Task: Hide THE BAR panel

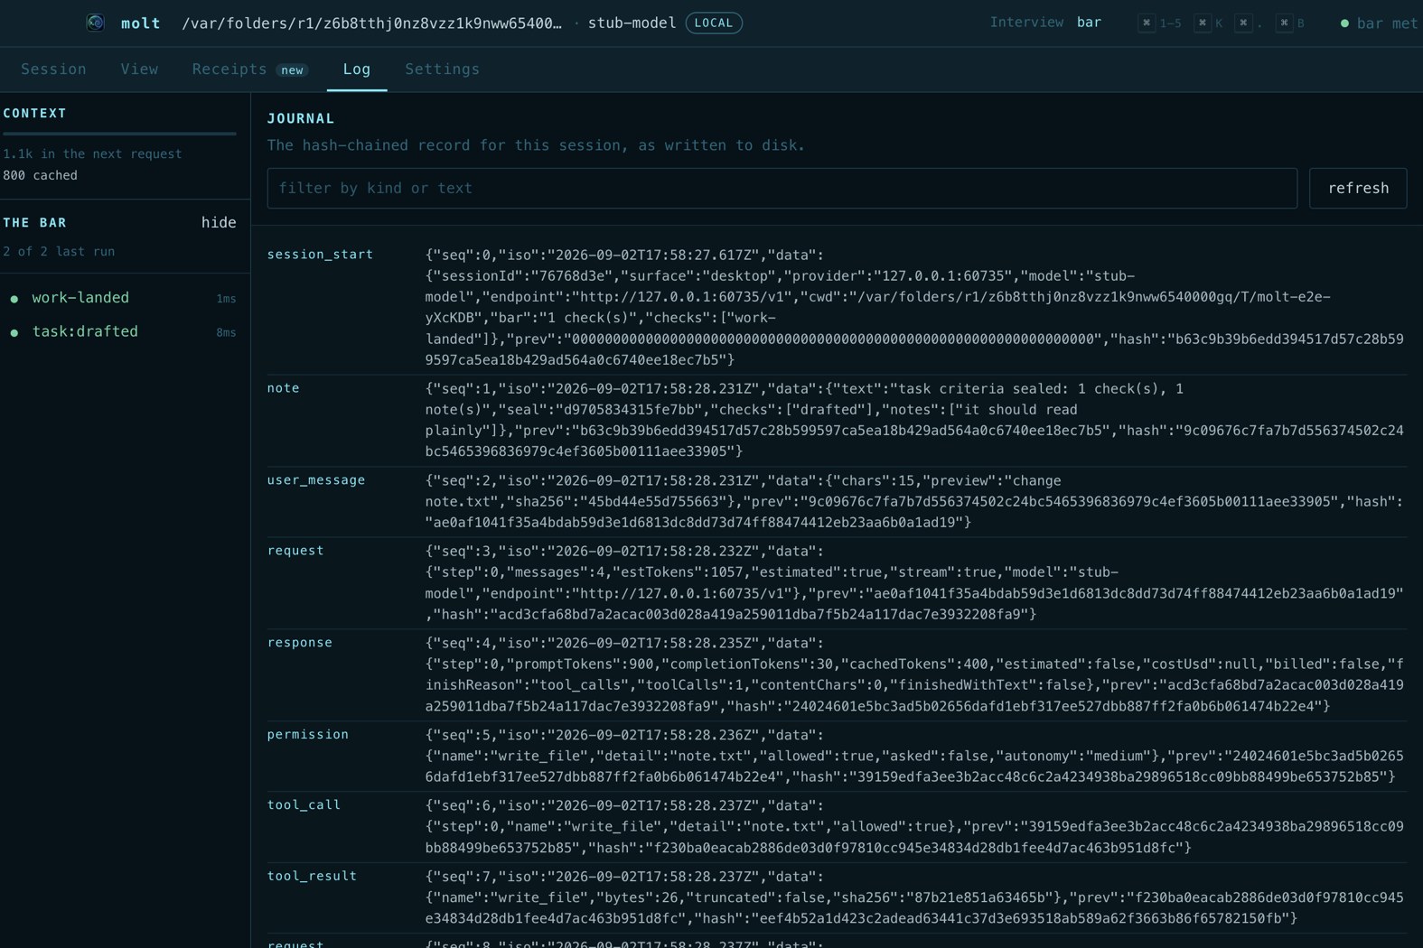Action: (x=219, y=222)
